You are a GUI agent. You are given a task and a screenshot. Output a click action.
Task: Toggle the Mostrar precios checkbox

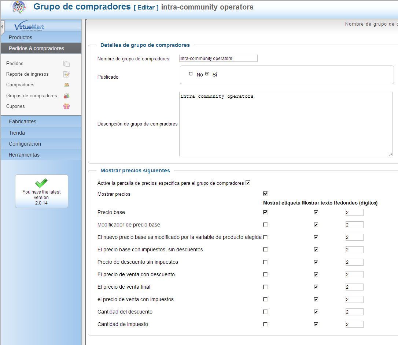coord(265,194)
